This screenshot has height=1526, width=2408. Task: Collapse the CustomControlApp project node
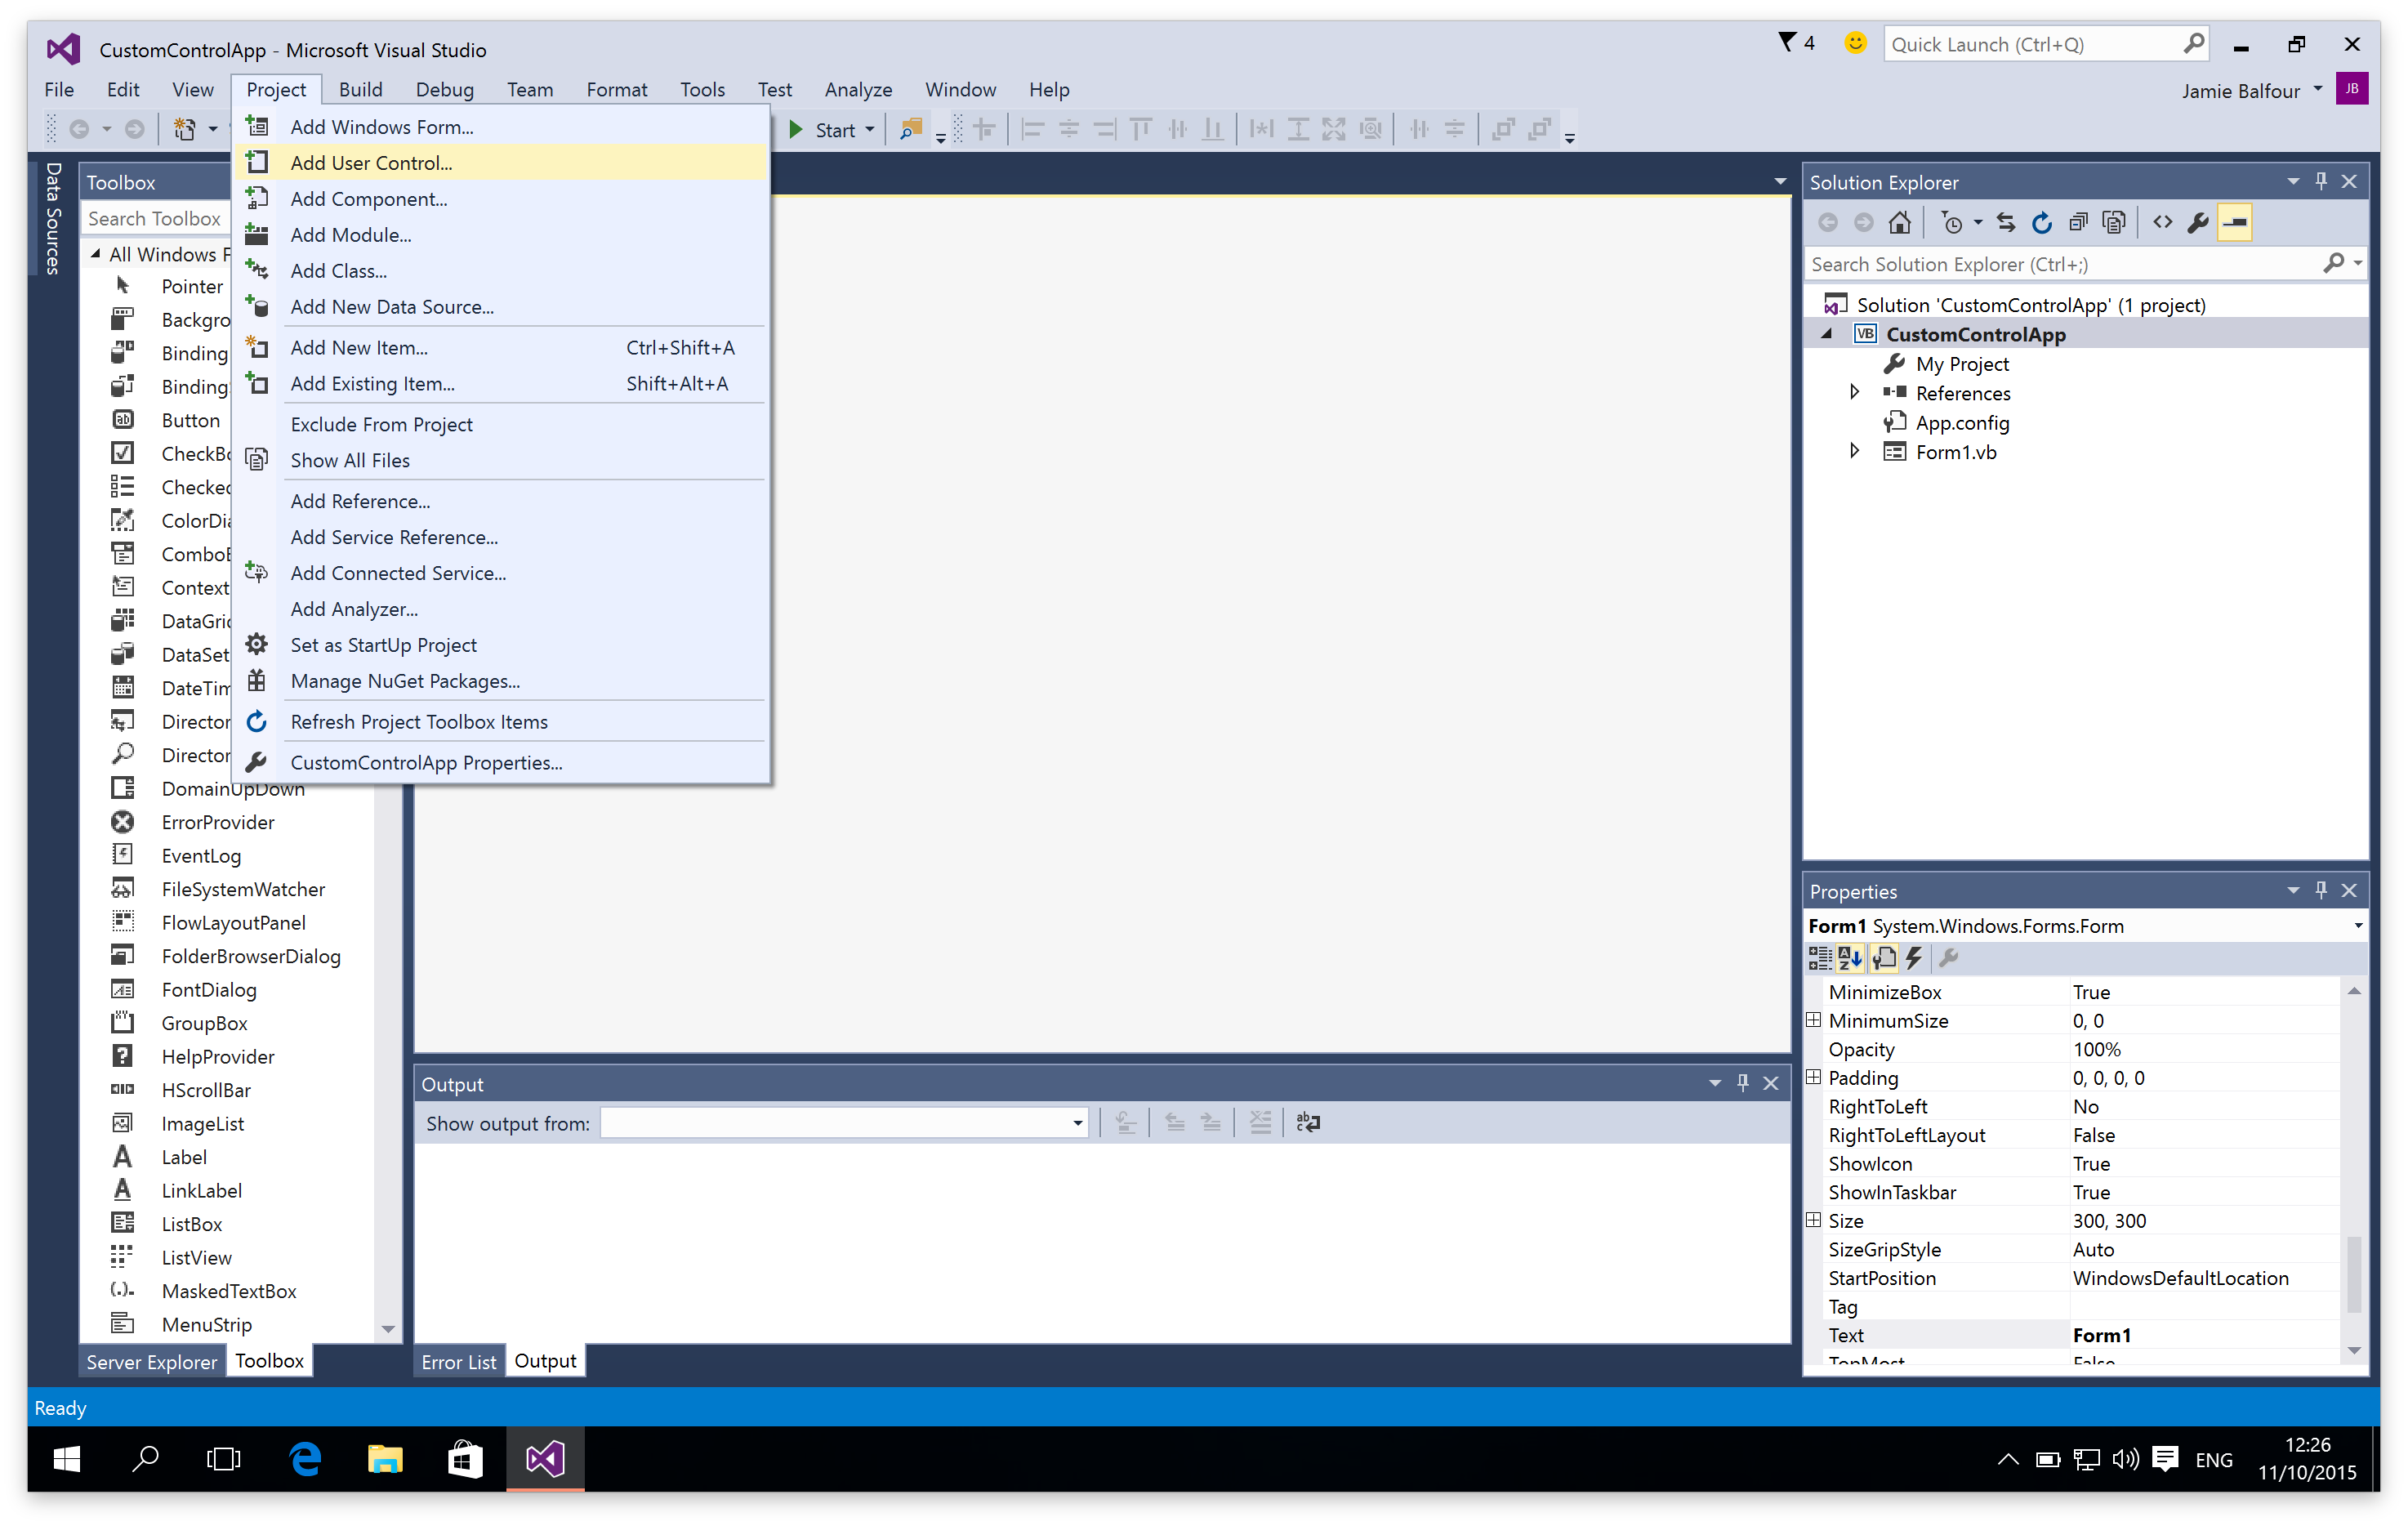tap(1827, 334)
